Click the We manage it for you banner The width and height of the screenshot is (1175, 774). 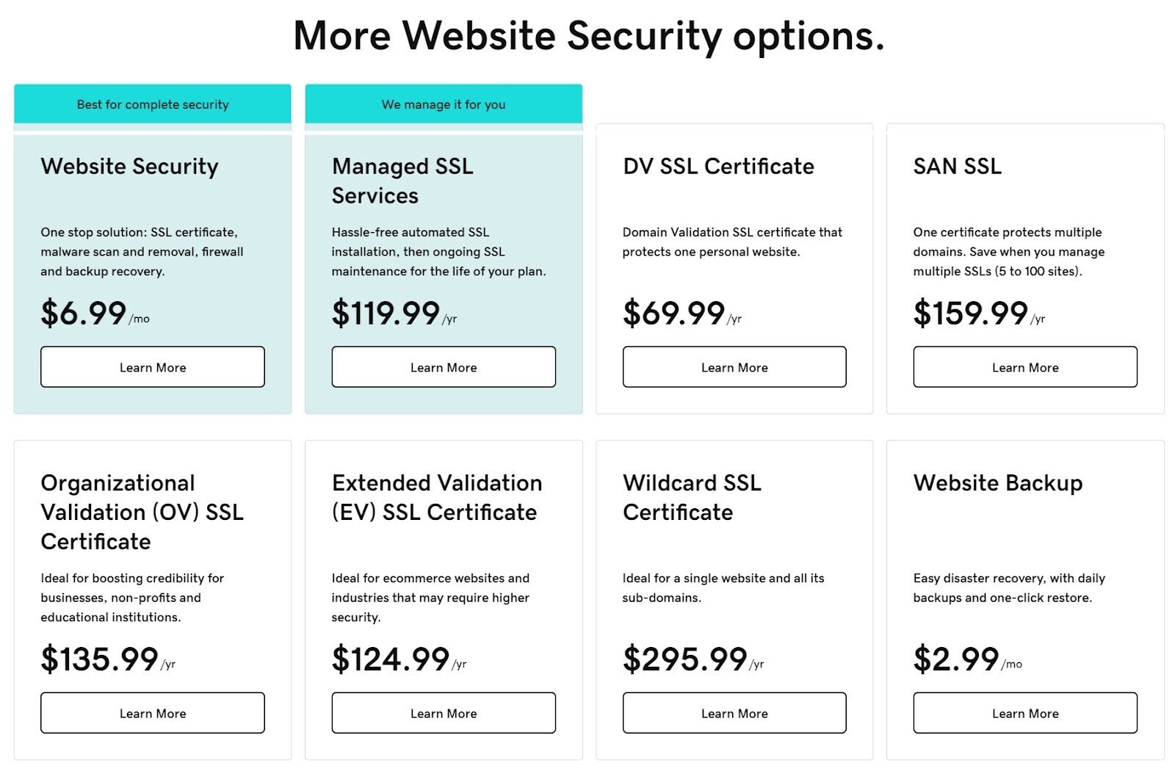pos(444,104)
